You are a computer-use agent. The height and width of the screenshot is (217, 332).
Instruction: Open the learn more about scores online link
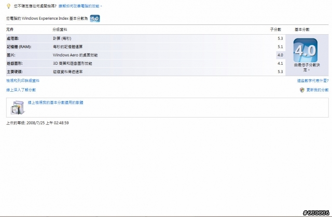tap(21, 90)
